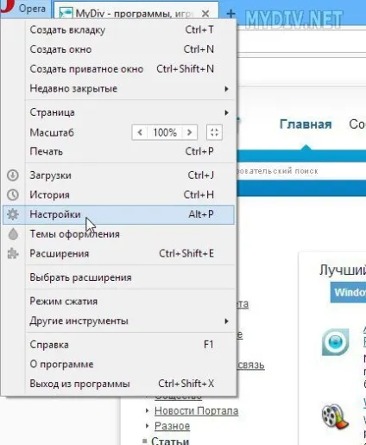Viewport: 366px width, 445px height.
Task: Close the MyDiv tab
Action: [x=205, y=13]
